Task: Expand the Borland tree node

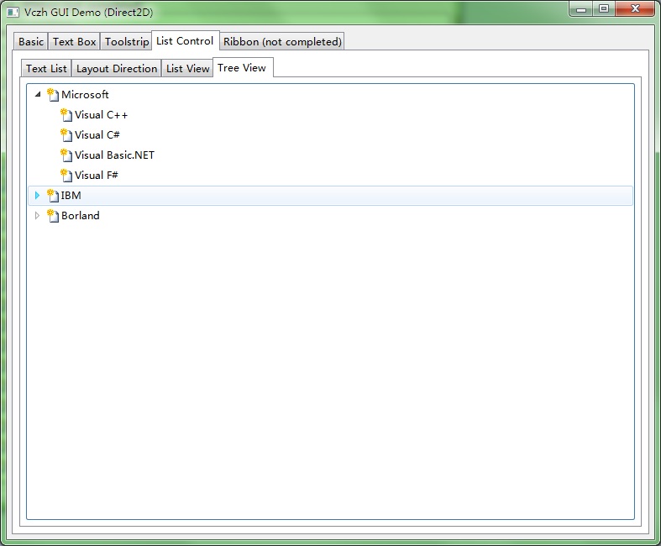Action: click(37, 215)
